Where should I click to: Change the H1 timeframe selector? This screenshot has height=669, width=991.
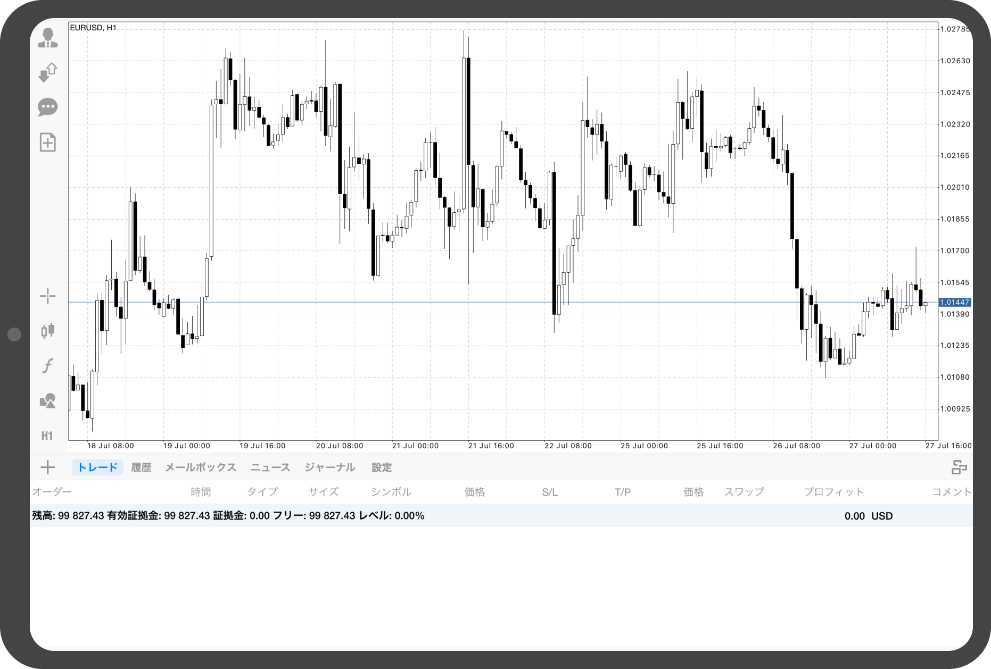pos(47,436)
